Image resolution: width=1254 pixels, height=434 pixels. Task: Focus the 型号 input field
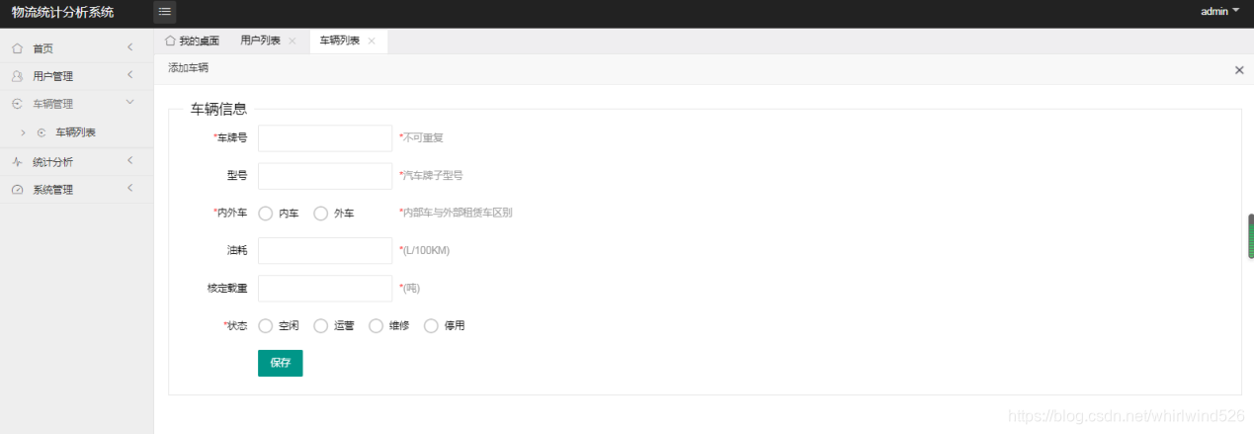point(325,175)
